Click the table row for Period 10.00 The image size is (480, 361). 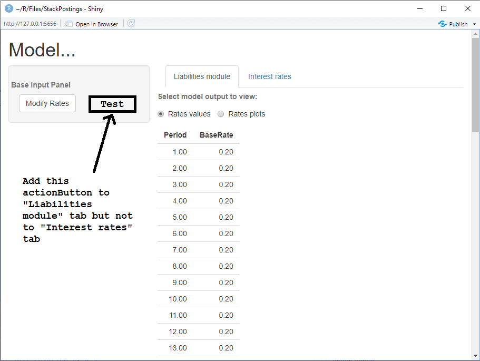[198, 299]
